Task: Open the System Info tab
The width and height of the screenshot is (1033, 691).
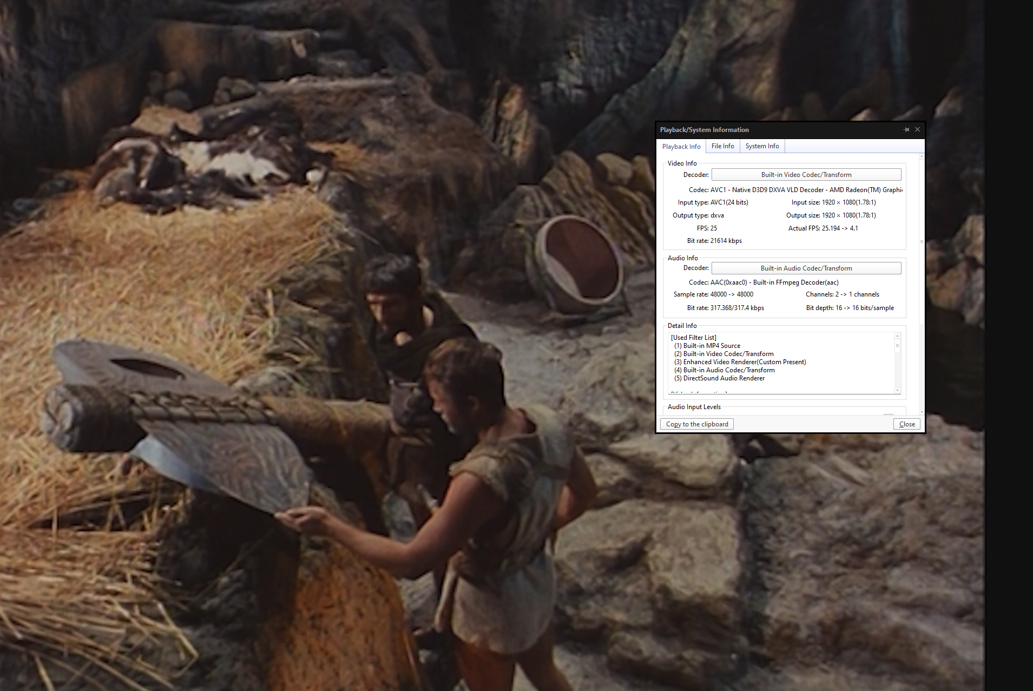Action: (762, 146)
